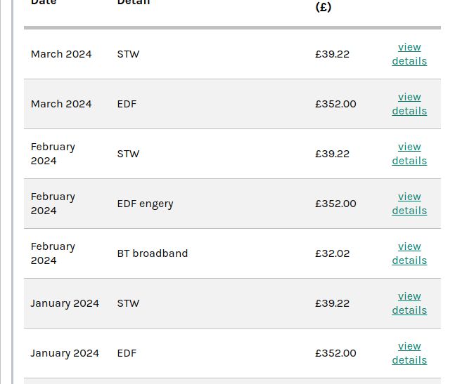View details of February 2024 STW payment
This screenshot has width=474, height=384.
tap(409, 154)
